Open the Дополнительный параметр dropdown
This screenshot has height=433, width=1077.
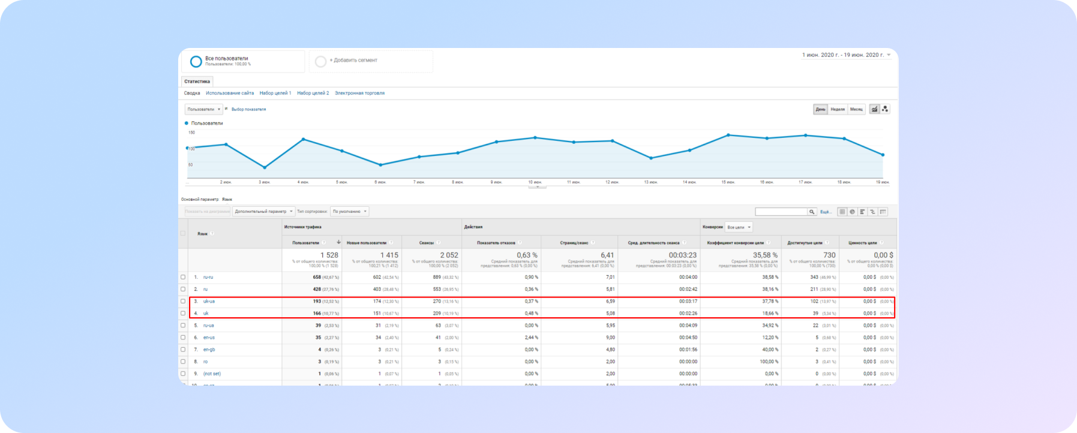tap(263, 211)
